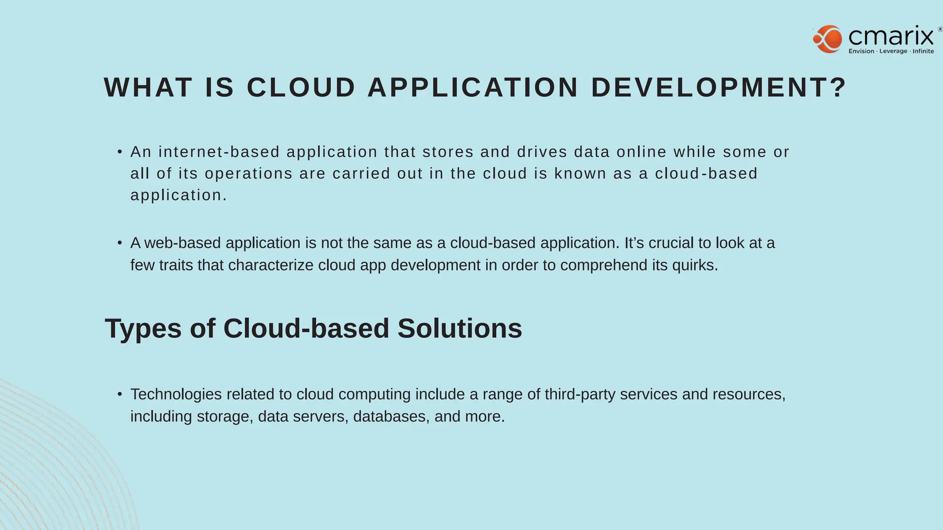The width and height of the screenshot is (943, 530).
Task: Select the heading "WHAT IS CLOUD APPLICATION DEVELOPMENT?"
Action: coord(476,87)
